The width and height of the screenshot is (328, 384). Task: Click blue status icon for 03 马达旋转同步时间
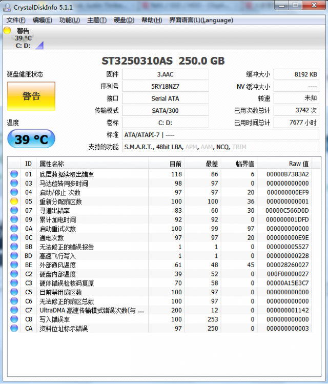click(14, 183)
